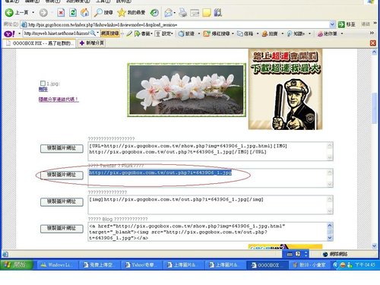Expand the address bar dropdown arrow
This screenshot has height=285, width=380.
tap(332, 24)
